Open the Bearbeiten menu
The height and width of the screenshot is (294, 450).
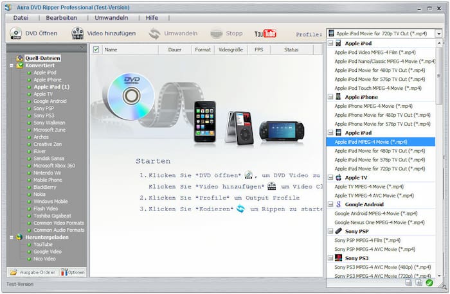click(62, 18)
